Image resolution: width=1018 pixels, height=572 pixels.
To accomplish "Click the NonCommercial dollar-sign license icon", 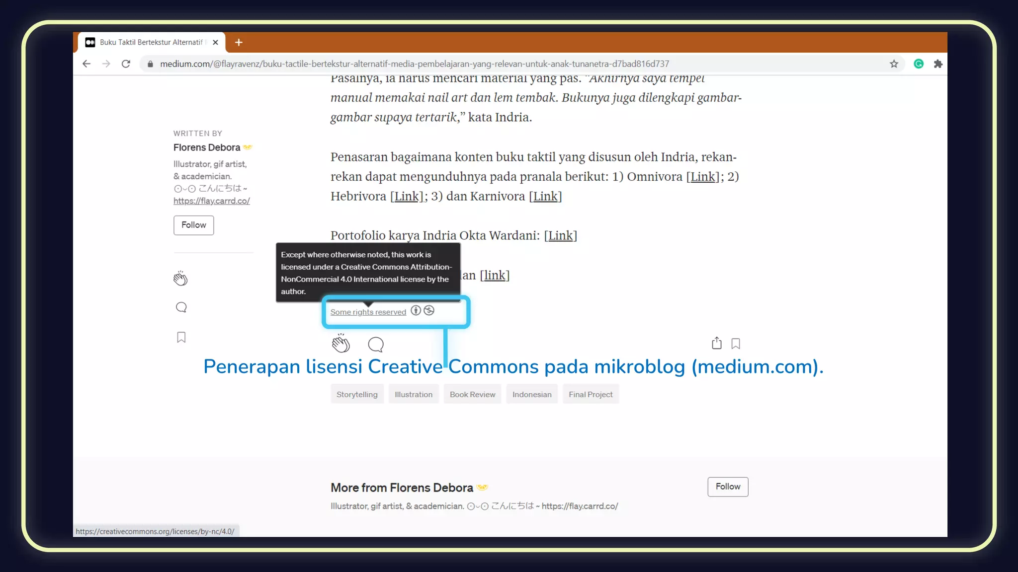I will (429, 310).
